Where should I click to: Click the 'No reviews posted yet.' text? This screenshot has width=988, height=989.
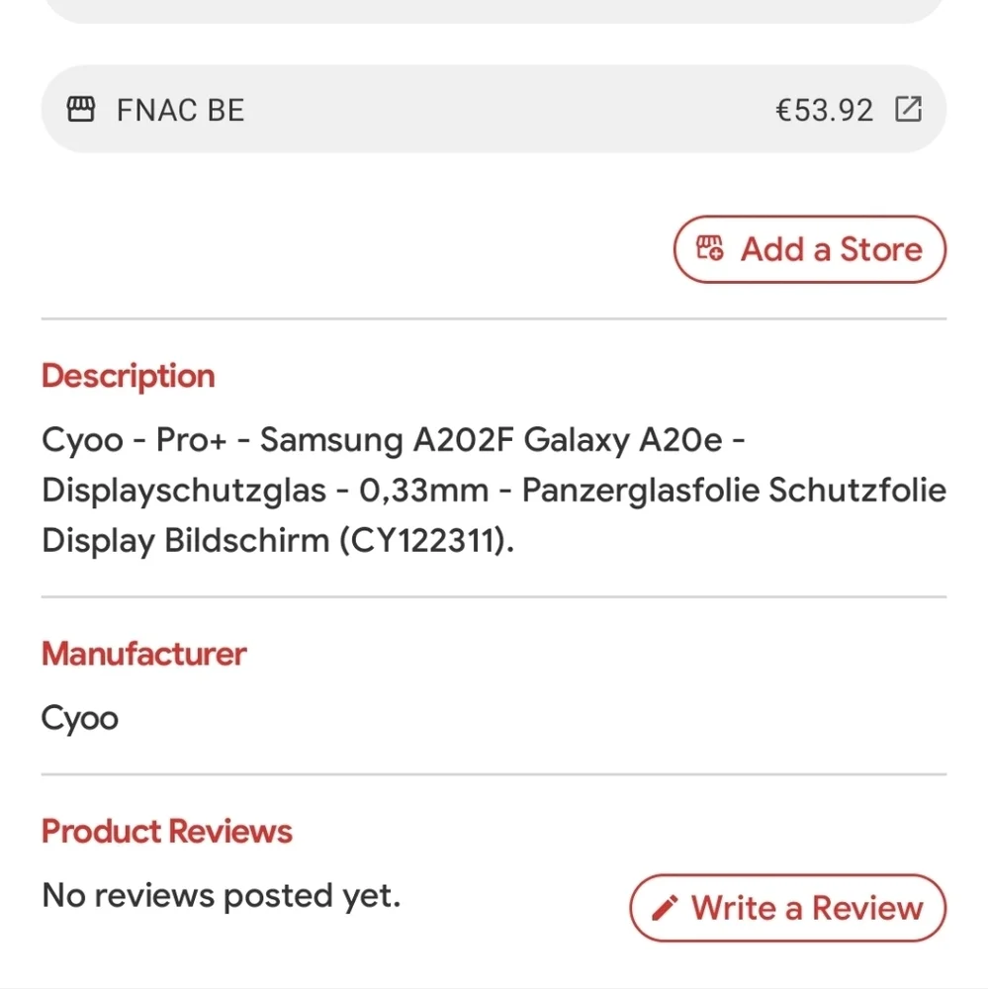pyautogui.click(x=222, y=895)
